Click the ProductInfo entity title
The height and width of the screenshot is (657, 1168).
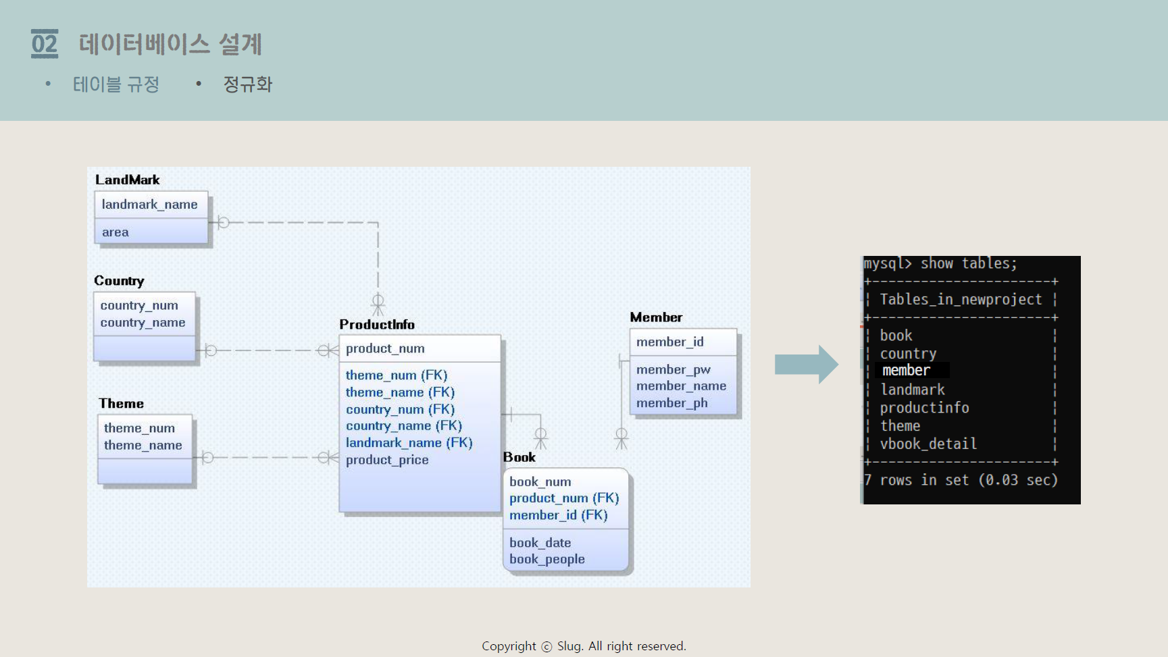click(377, 325)
